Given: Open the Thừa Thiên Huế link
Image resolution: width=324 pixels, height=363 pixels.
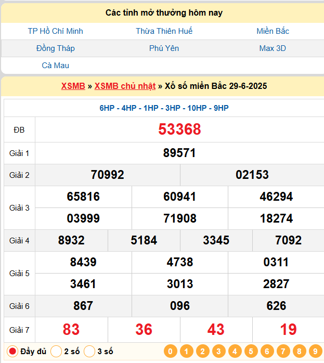Looking at the screenshot, I should point(164,31).
